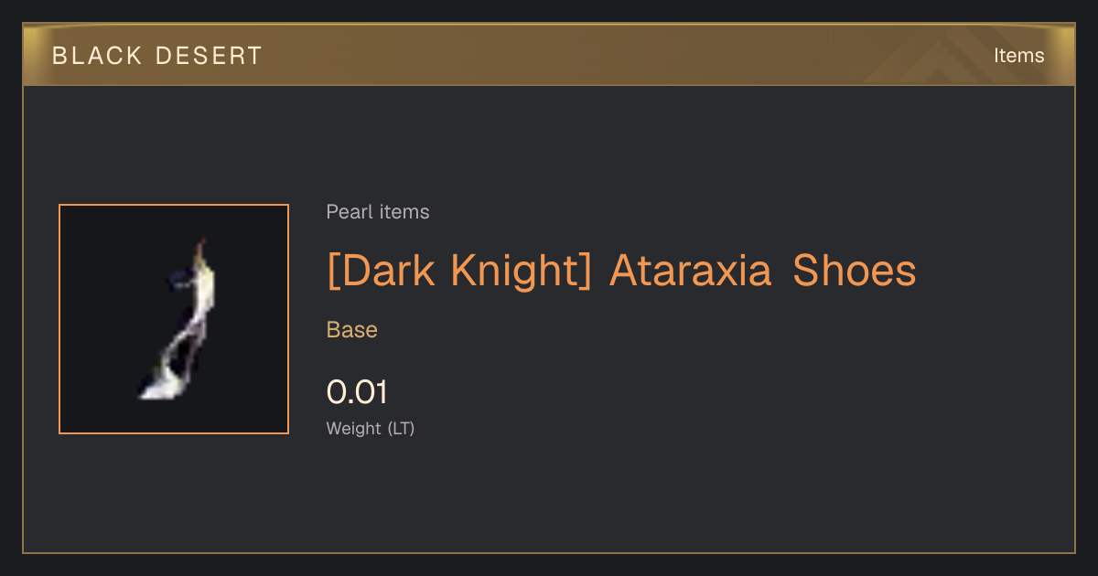Click the (LT) unit text
Image resolution: width=1098 pixels, height=576 pixels.
click(x=401, y=428)
